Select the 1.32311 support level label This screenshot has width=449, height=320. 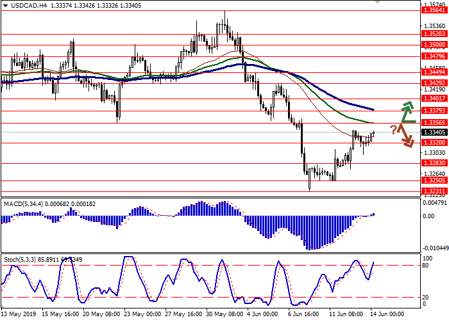(x=433, y=191)
